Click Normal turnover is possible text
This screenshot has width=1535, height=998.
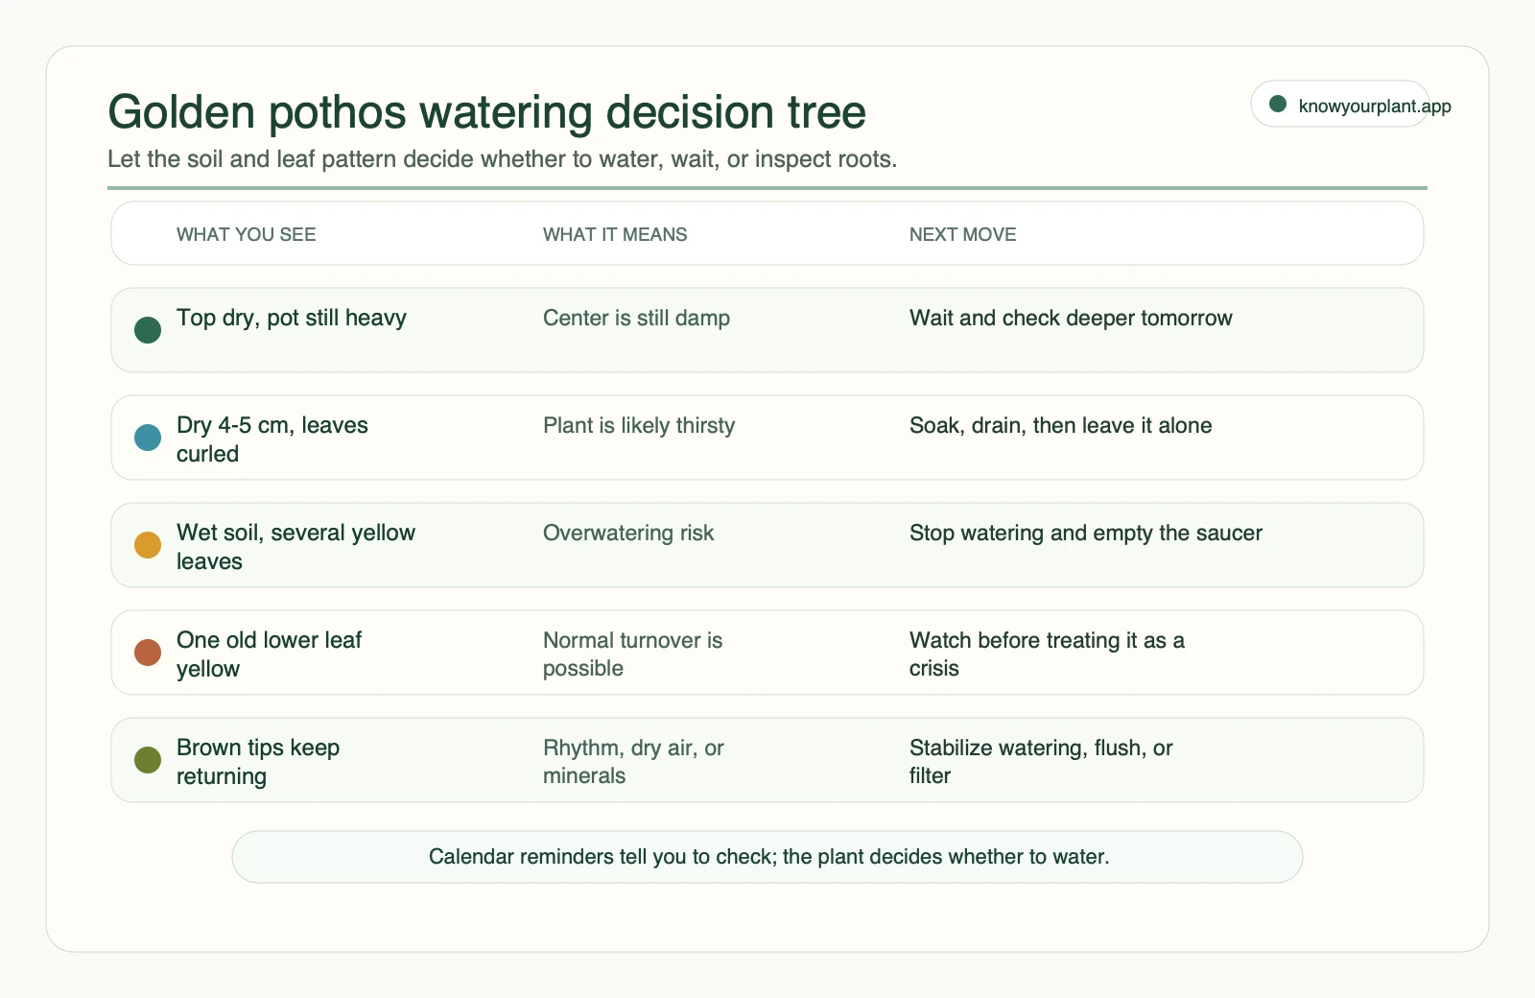(x=633, y=653)
